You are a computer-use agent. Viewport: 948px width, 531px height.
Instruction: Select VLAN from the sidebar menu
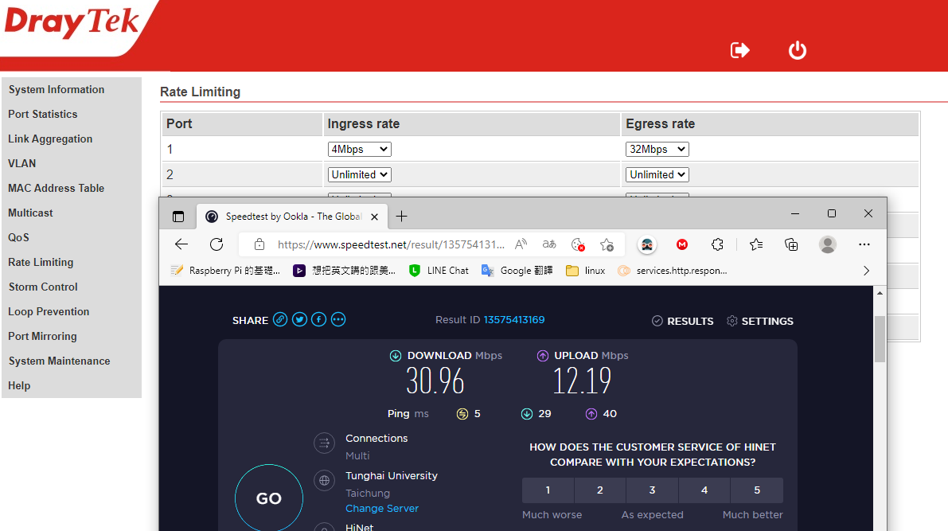click(22, 163)
